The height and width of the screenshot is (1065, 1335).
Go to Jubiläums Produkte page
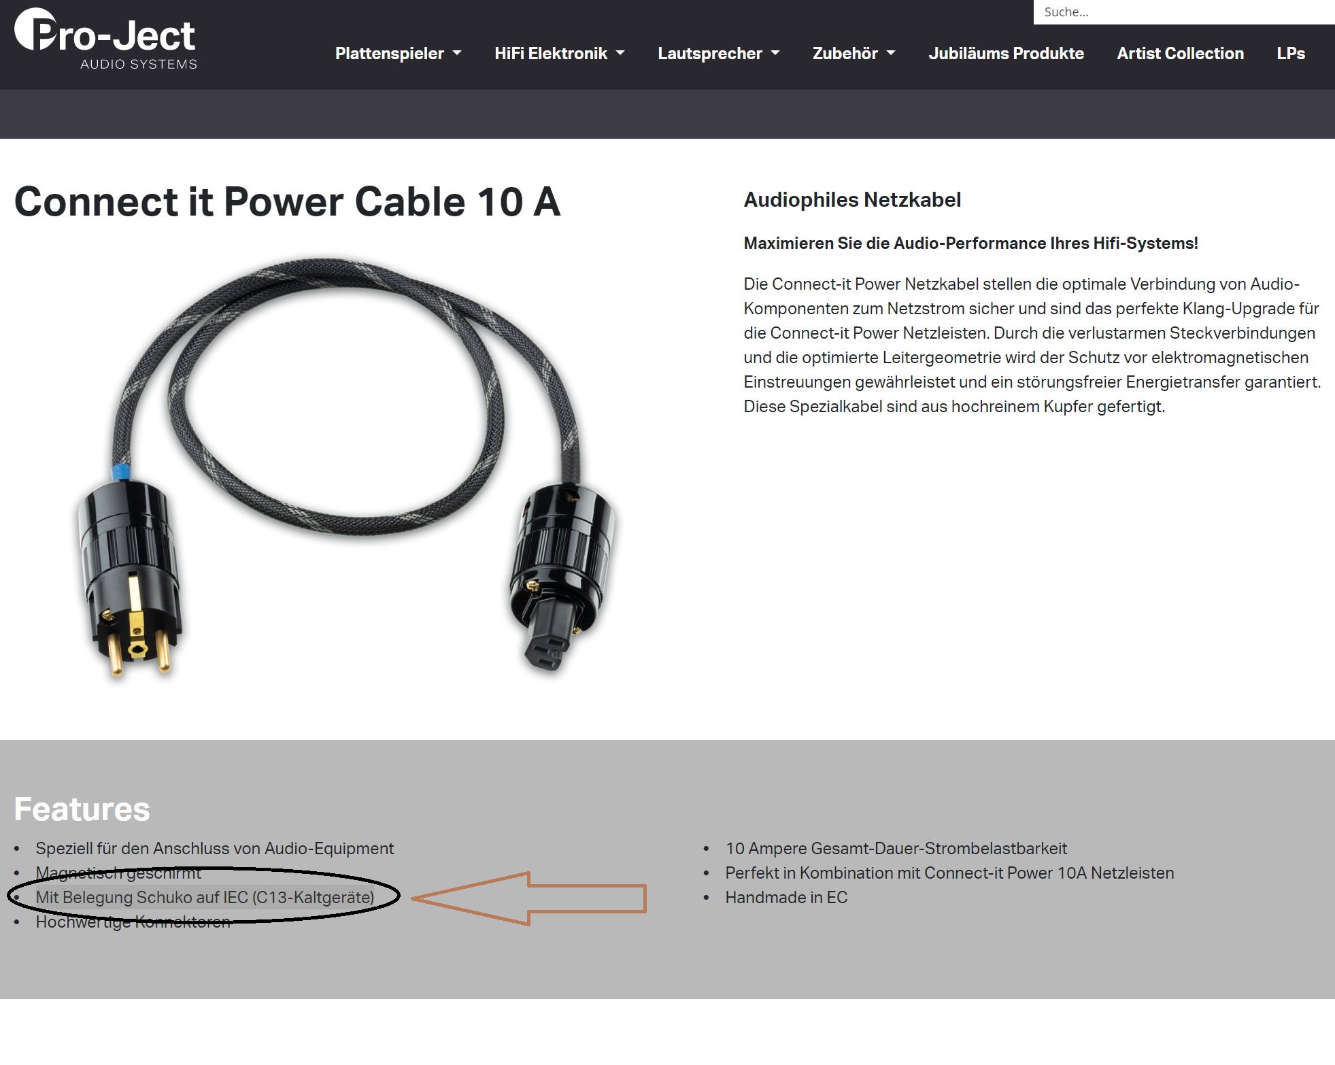(1006, 53)
